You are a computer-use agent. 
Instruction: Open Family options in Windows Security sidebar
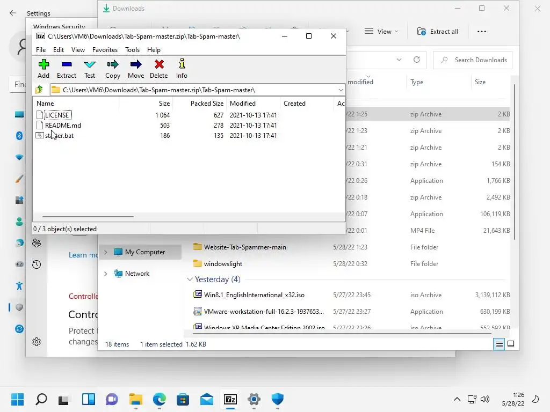tap(37, 243)
